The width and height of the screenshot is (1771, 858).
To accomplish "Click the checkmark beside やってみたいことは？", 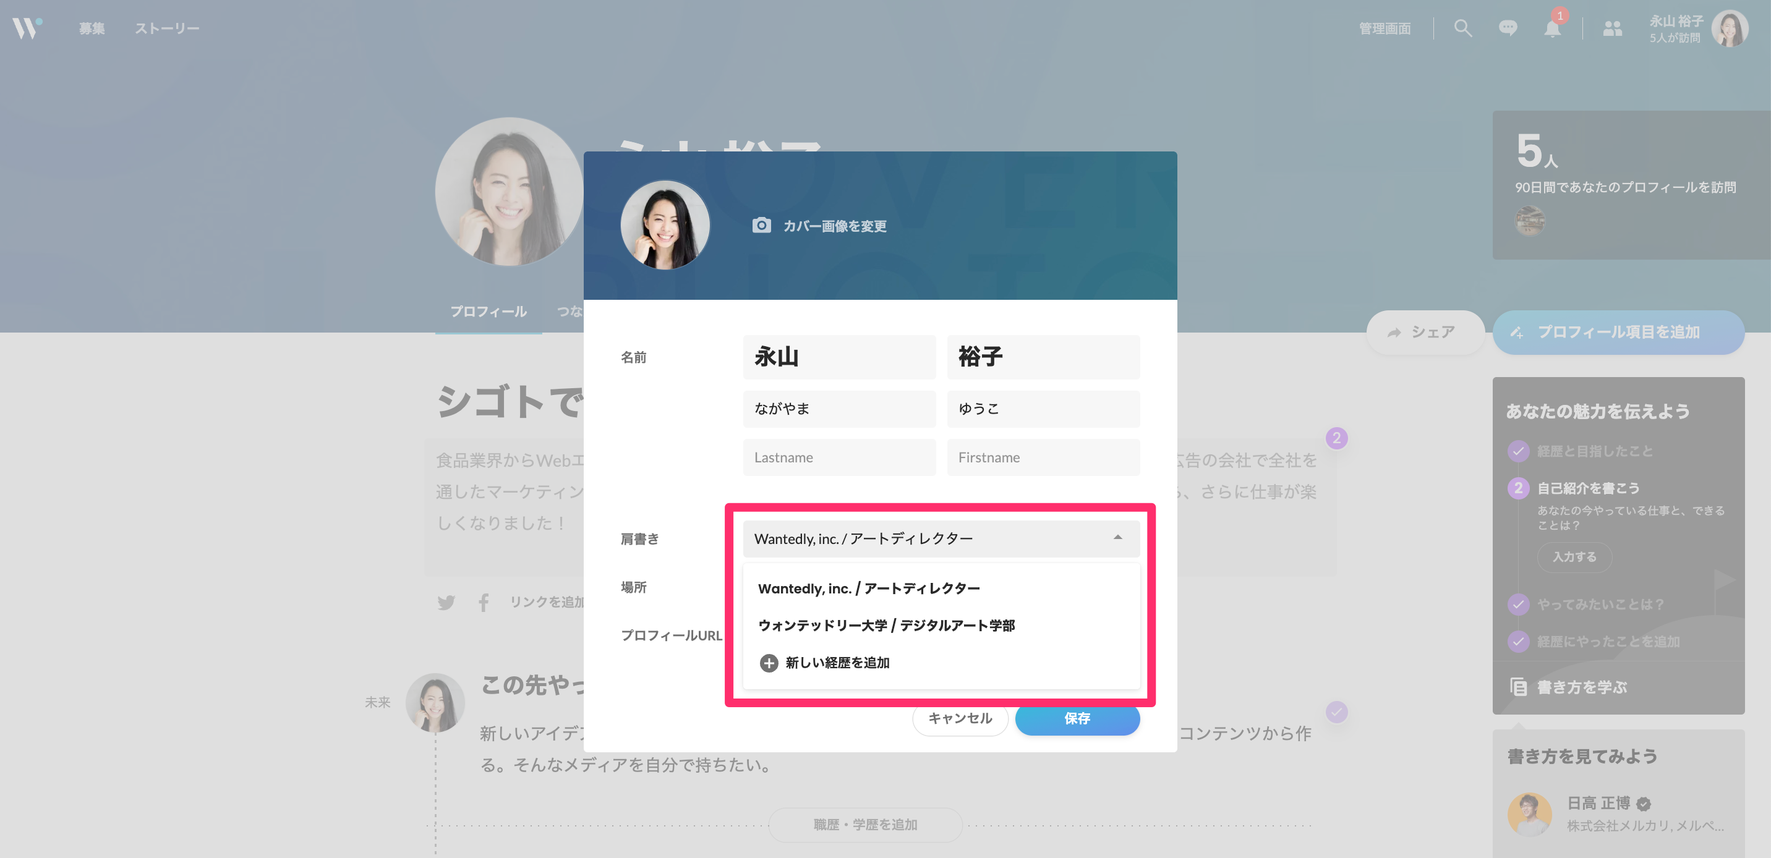I will 1518,605.
